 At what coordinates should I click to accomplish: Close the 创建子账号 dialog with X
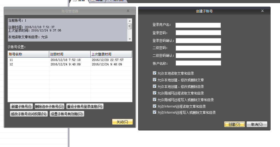[x=262, y=11]
